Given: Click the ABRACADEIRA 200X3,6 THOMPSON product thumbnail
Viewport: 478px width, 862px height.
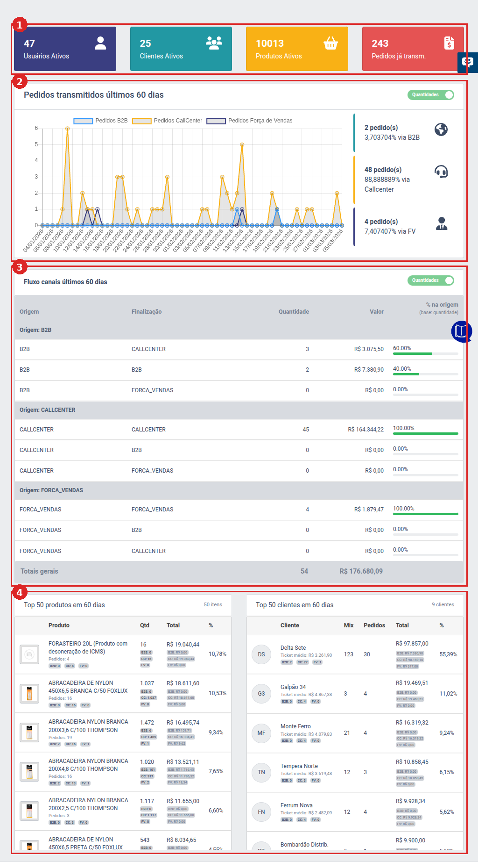Looking at the screenshot, I should pyautogui.click(x=29, y=733).
